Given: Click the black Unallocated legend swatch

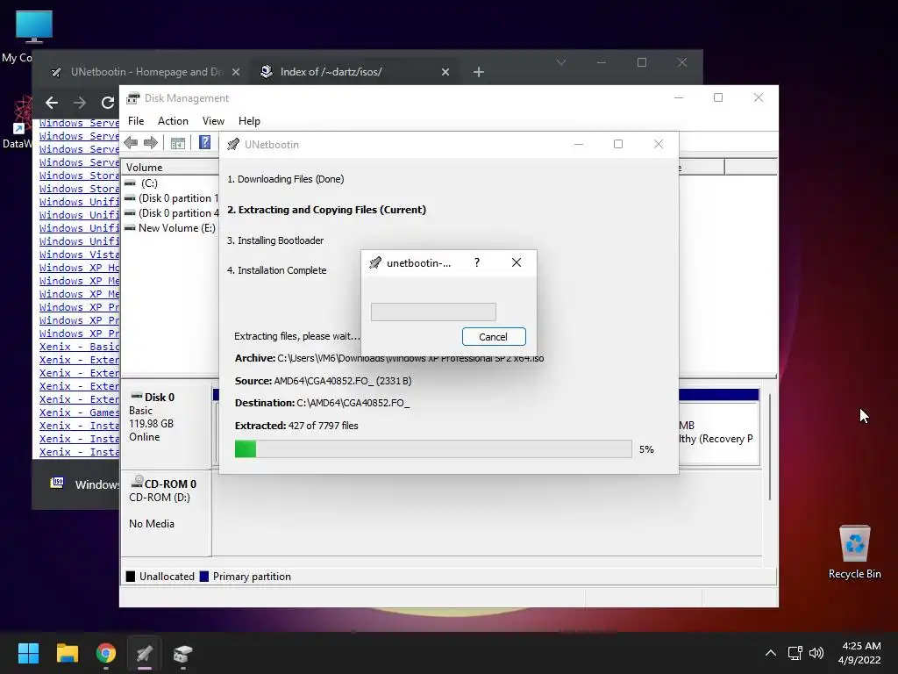Looking at the screenshot, I should coord(131,577).
